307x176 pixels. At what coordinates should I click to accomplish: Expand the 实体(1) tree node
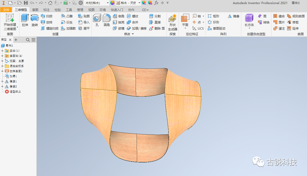pos(2,51)
